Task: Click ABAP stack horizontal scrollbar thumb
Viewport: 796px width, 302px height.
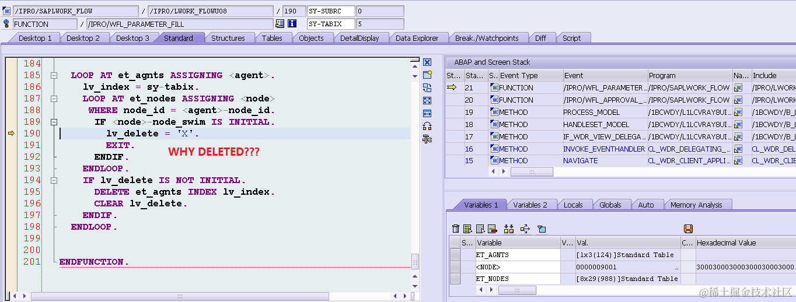Action: tap(532, 172)
